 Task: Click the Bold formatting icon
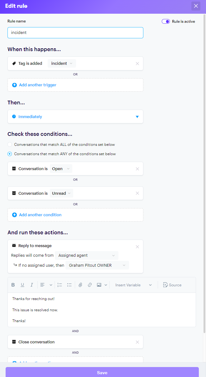click(x=13, y=285)
